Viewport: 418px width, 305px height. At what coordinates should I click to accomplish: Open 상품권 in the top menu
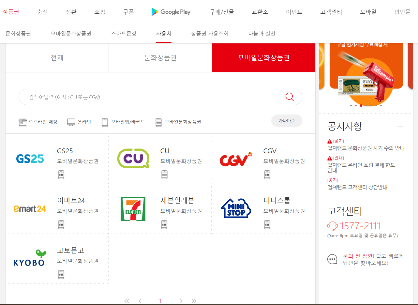coord(11,12)
